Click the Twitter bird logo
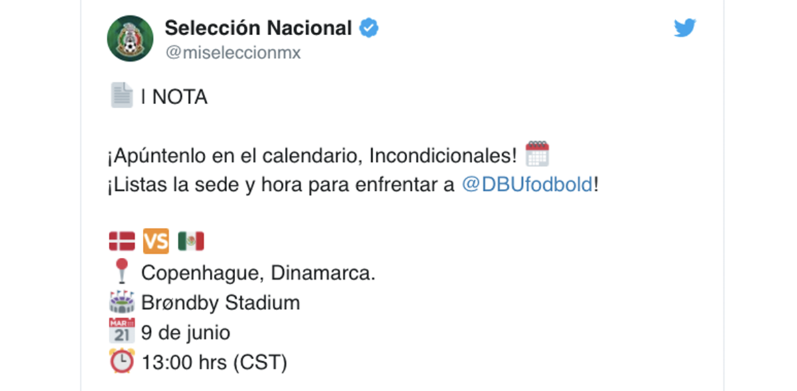 pyautogui.click(x=685, y=28)
